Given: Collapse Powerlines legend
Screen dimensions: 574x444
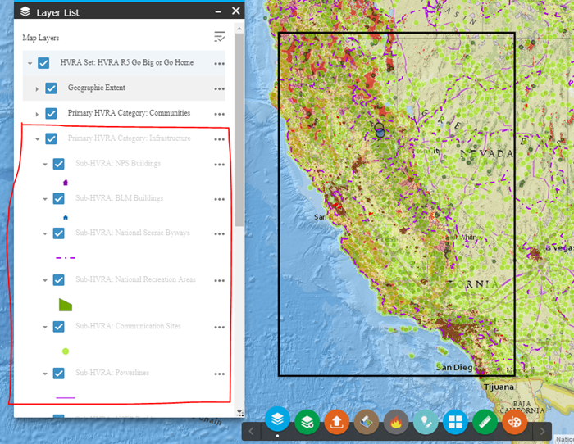Looking at the screenshot, I should (x=45, y=374).
